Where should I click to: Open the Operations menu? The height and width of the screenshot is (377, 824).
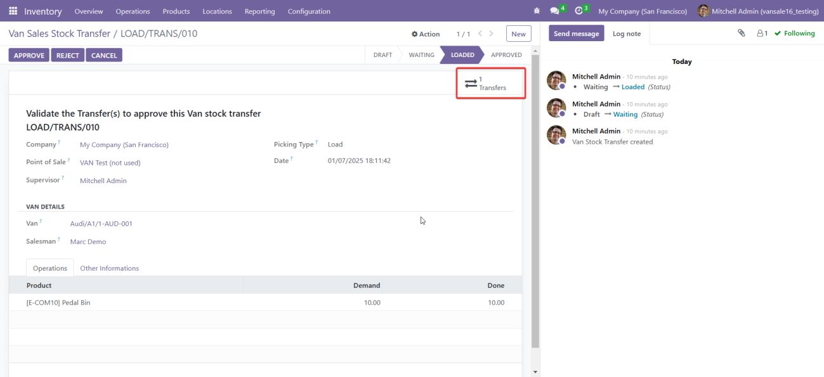pos(133,11)
